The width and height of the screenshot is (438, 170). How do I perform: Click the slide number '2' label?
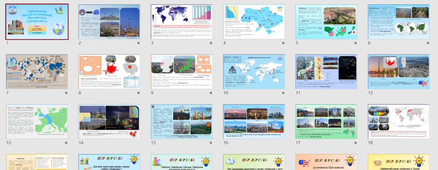tap(80, 43)
